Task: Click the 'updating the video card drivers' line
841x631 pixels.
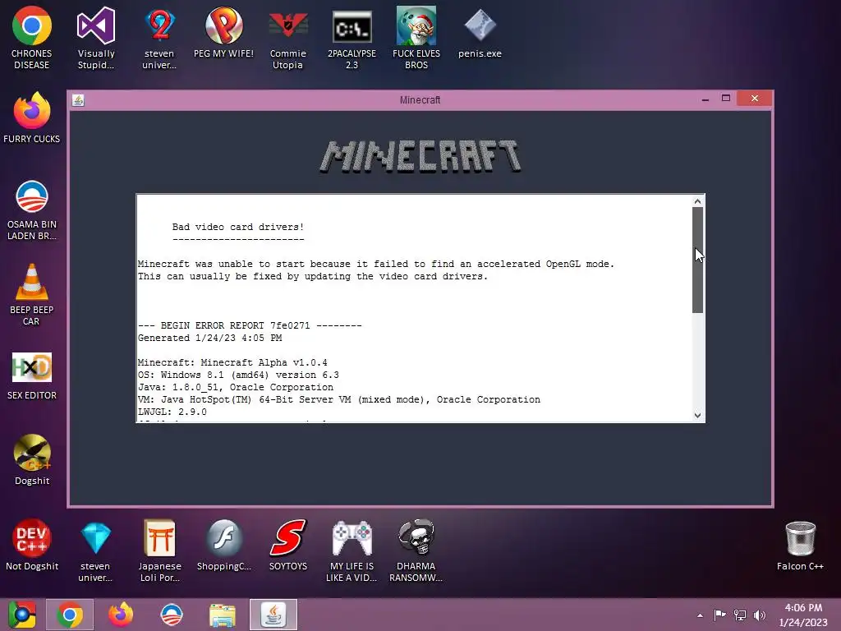Action: tap(313, 276)
